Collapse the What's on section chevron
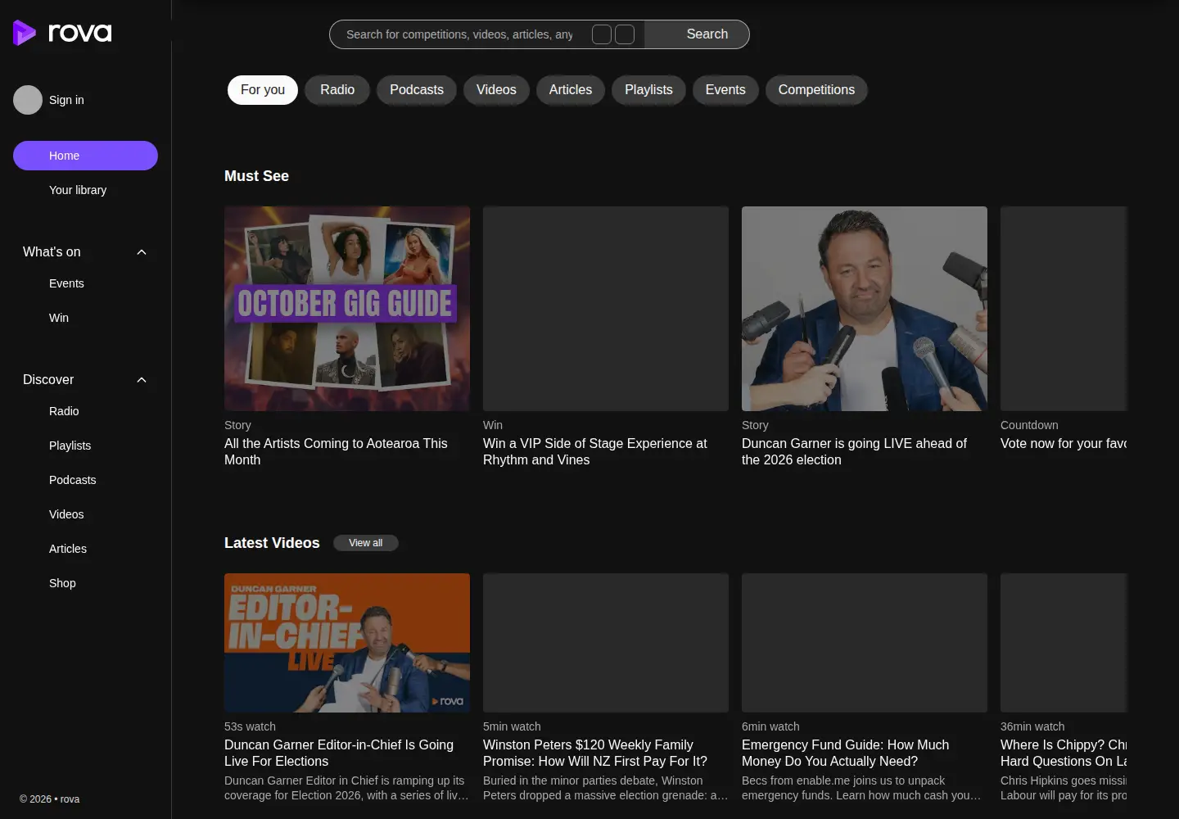Image resolution: width=1179 pixels, height=819 pixels. point(142,252)
